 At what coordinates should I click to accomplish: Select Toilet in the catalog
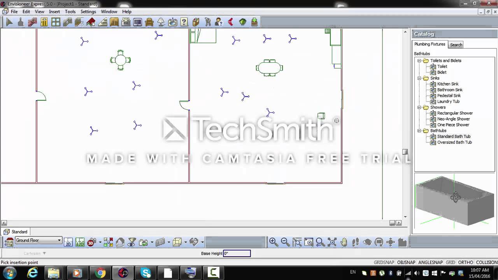tap(442, 66)
